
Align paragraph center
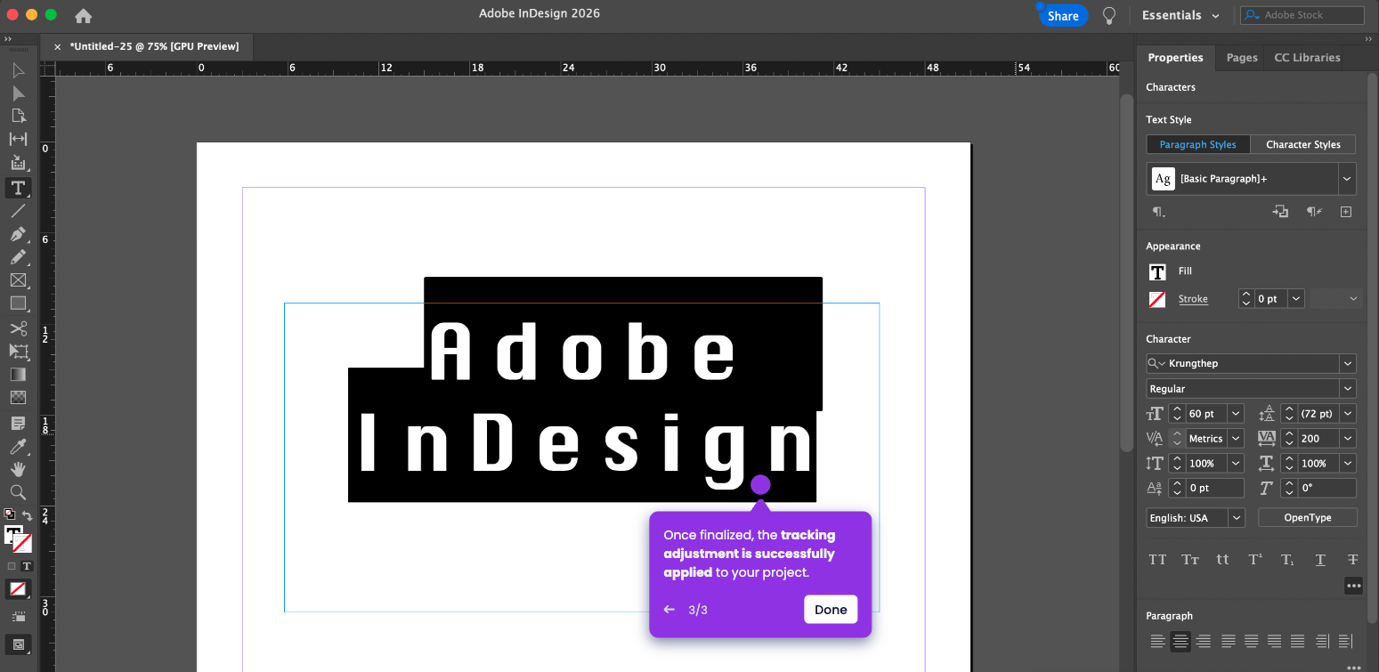(1181, 641)
